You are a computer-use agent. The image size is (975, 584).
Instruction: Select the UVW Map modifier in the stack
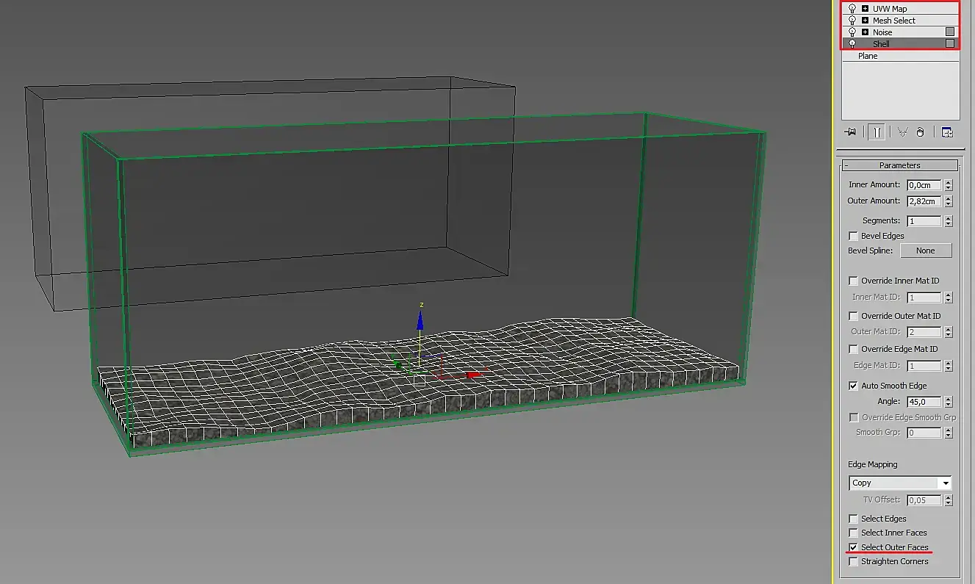point(900,9)
